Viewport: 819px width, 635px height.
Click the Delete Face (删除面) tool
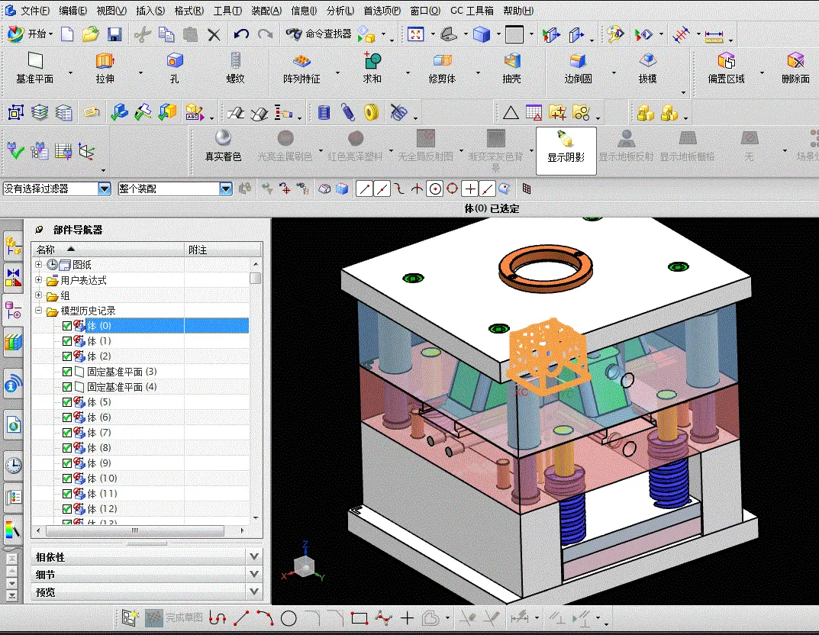795,69
